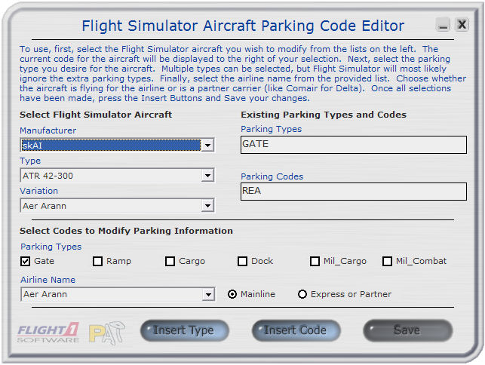Open the Manufacturer dropdown arrow
The image size is (485, 365).
pos(207,145)
